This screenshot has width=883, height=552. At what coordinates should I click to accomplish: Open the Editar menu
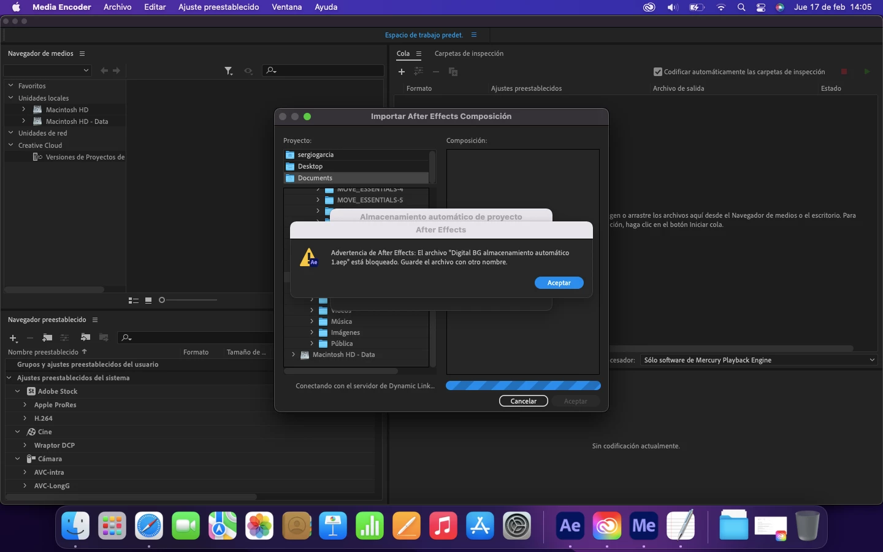click(x=155, y=7)
